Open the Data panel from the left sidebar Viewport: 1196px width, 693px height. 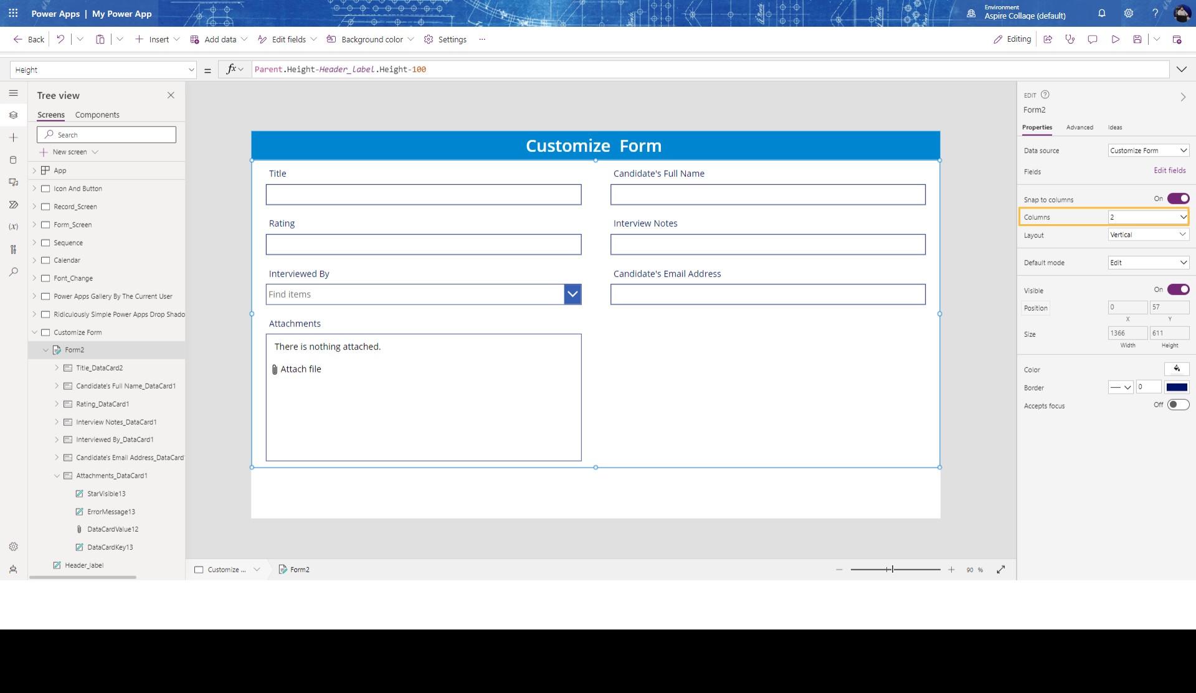click(13, 160)
